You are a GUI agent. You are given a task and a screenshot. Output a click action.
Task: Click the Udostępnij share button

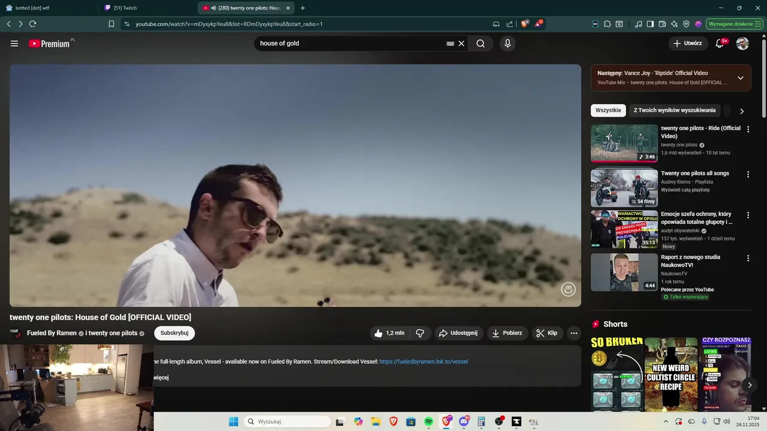[458, 333]
